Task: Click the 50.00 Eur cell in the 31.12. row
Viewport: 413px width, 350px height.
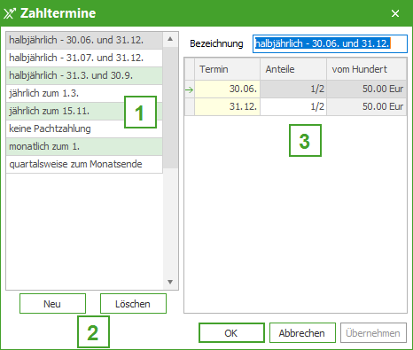Action: click(x=367, y=106)
